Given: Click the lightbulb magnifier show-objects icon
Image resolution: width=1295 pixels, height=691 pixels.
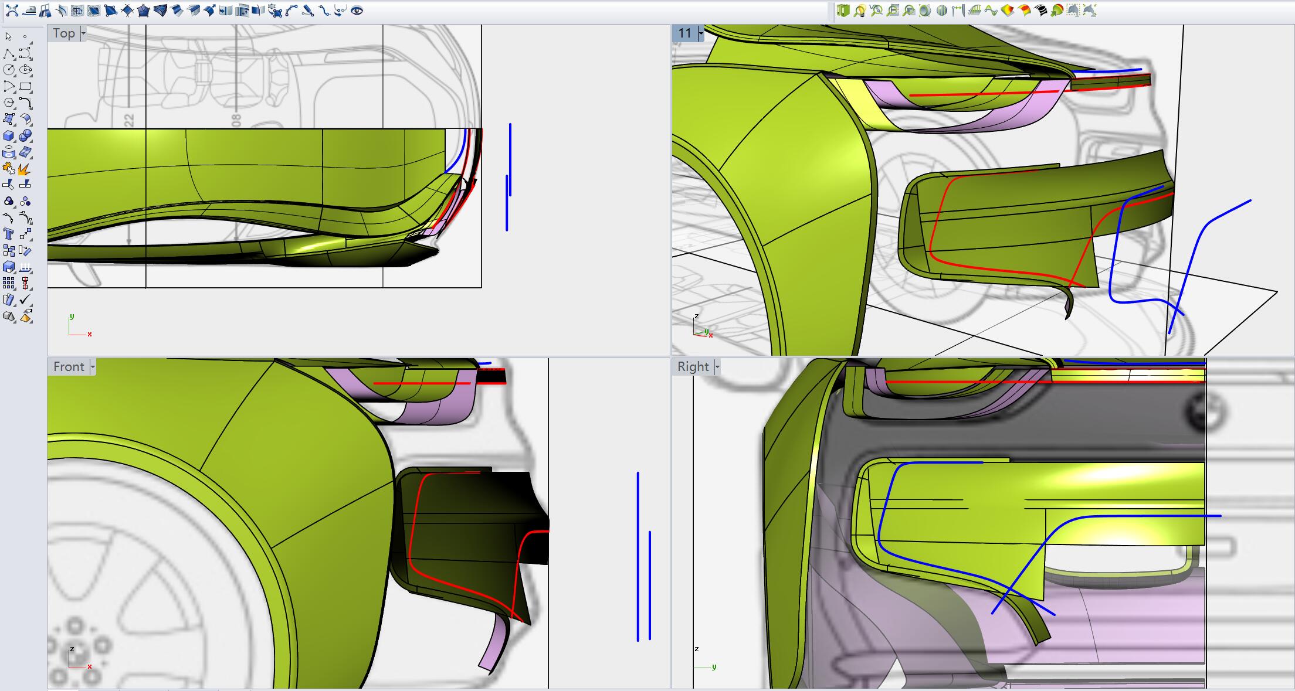Looking at the screenshot, I should [x=860, y=11].
